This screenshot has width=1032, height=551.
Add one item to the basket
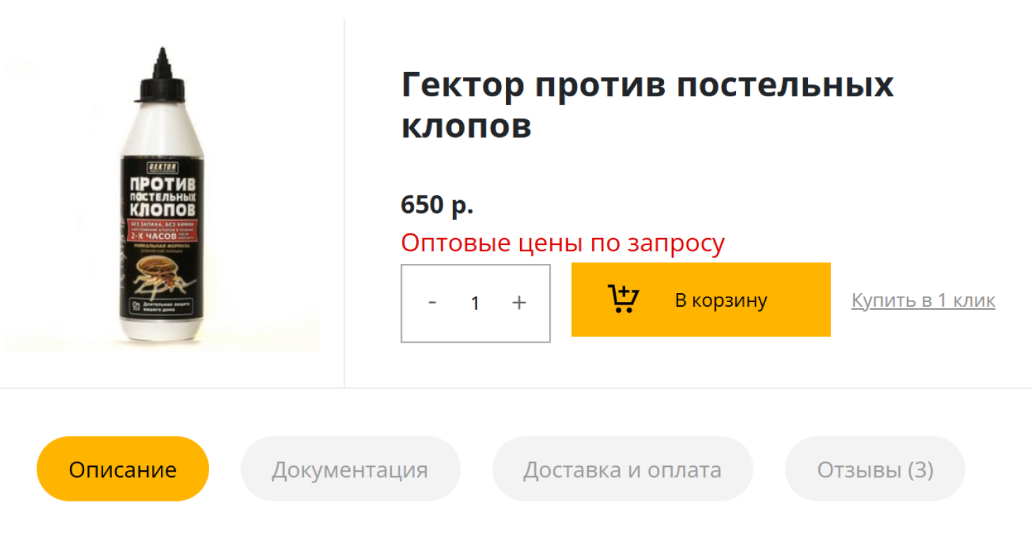click(701, 299)
